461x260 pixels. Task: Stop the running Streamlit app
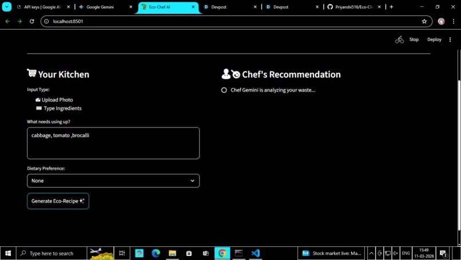tap(414, 39)
